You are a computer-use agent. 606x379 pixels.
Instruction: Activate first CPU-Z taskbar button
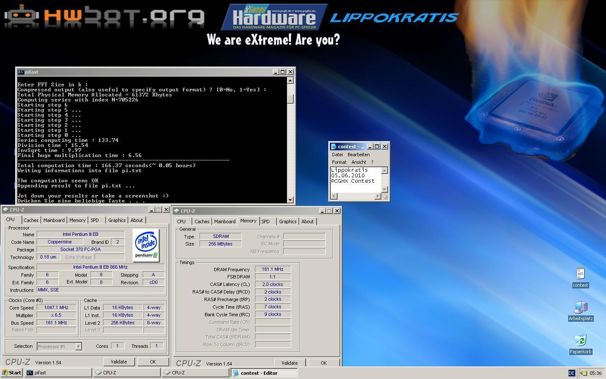pyautogui.click(x=127, y=373)
